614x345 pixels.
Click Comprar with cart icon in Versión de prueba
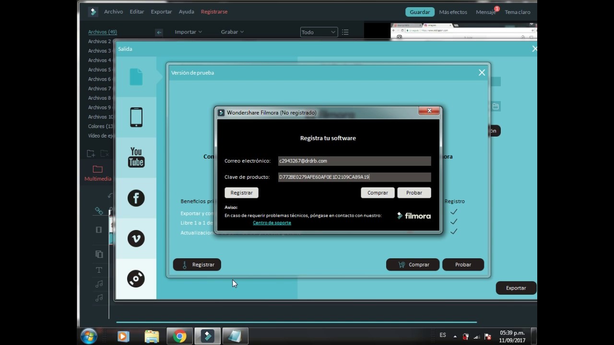click(x=413, y=264)
